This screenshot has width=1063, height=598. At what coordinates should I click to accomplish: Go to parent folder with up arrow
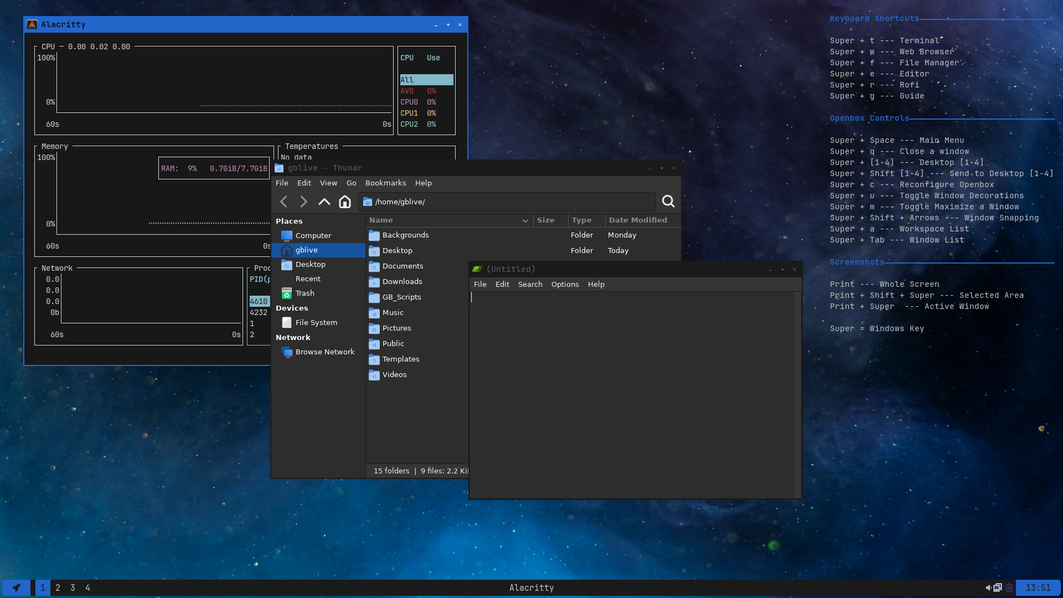(324, 202)
